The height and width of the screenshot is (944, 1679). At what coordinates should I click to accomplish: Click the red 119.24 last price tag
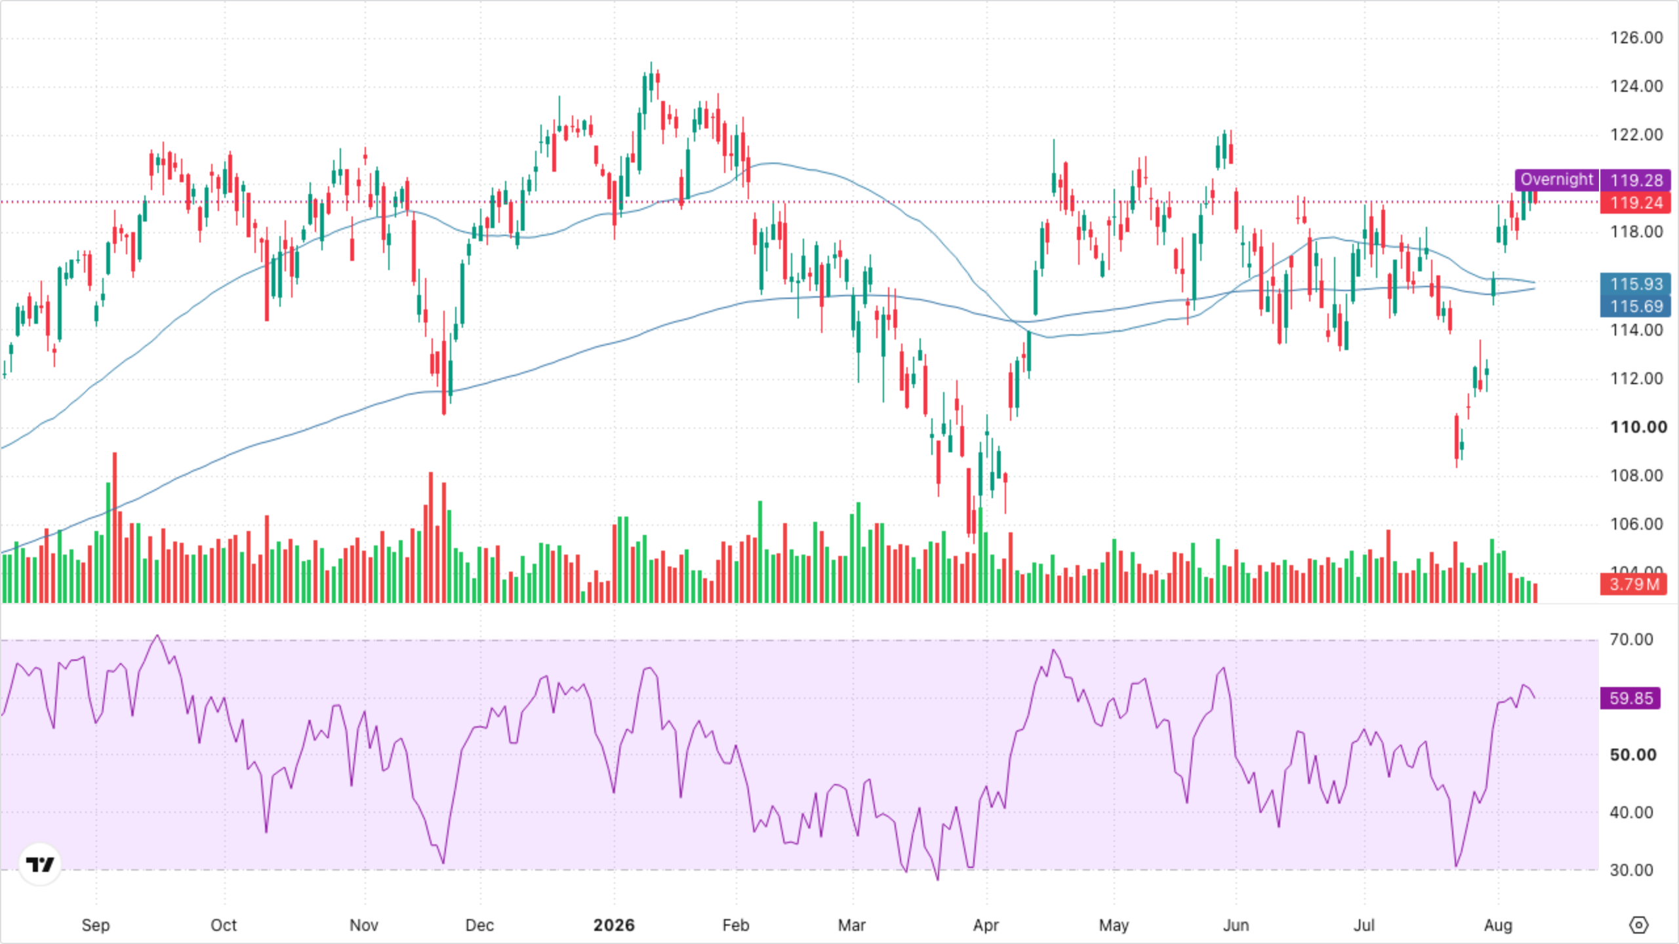pyautogui.click(x=1636, y=203)
